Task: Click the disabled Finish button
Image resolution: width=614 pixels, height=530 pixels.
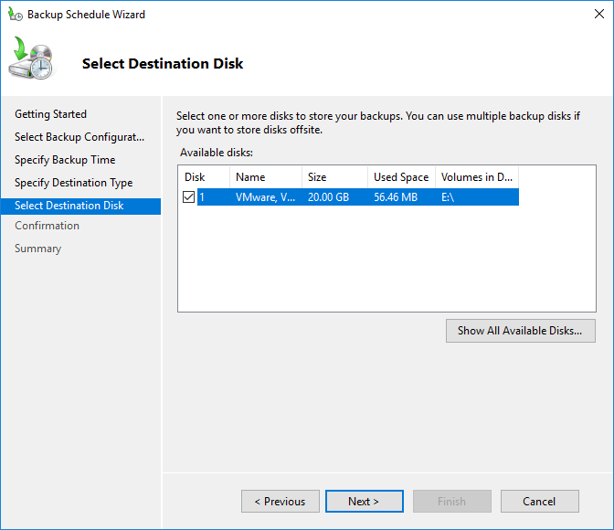Action: click(x=452, y=501)
